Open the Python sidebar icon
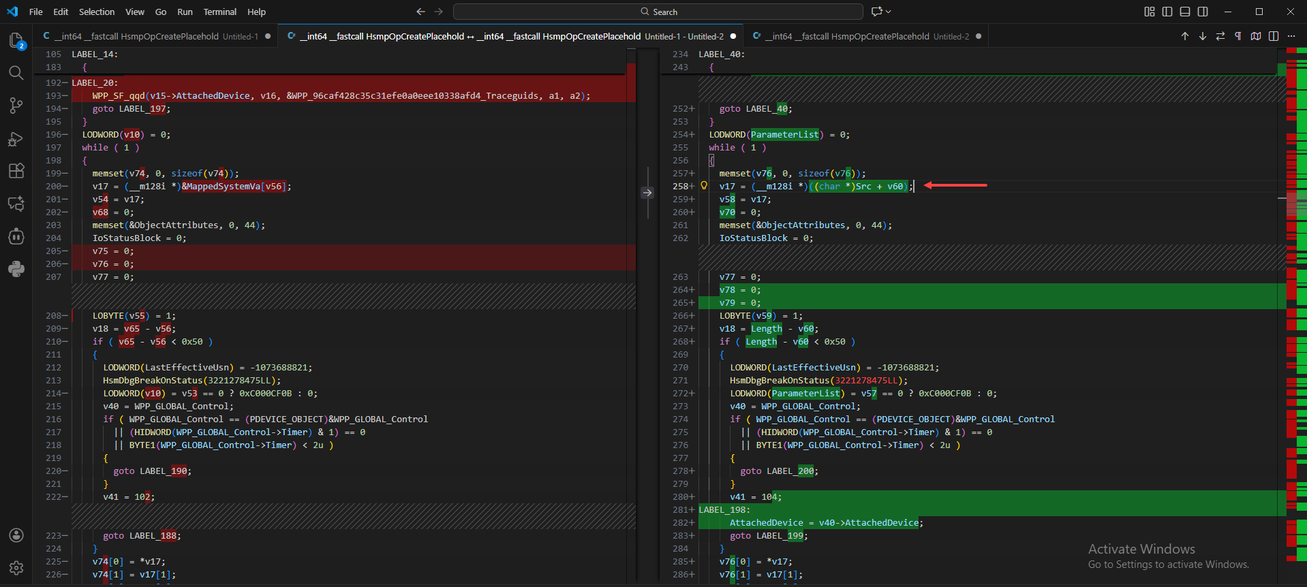Image resolution: width=1307 pixels, height=587 pixels. [x=16, y=269]
